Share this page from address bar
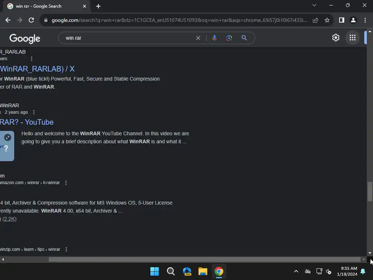 tap(315, 20)
